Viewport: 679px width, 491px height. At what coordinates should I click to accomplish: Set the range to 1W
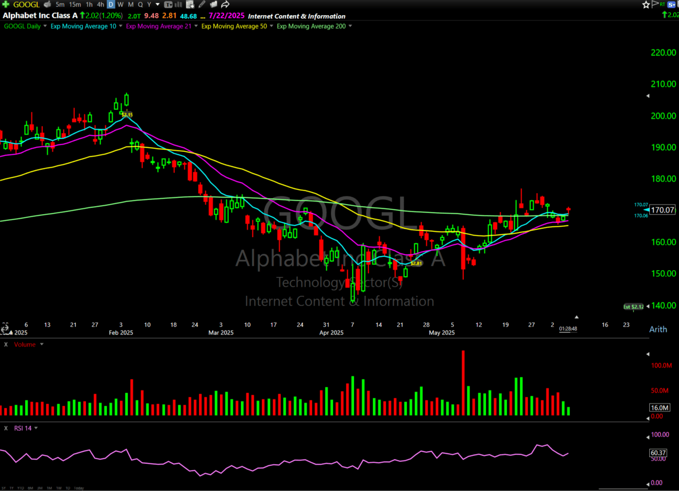(x=59, y=488)
